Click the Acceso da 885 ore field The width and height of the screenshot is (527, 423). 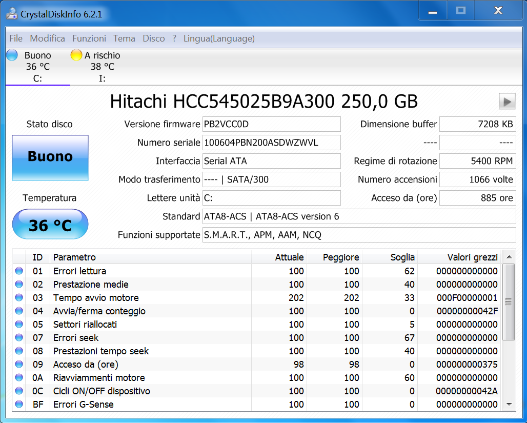click(478, 198)
